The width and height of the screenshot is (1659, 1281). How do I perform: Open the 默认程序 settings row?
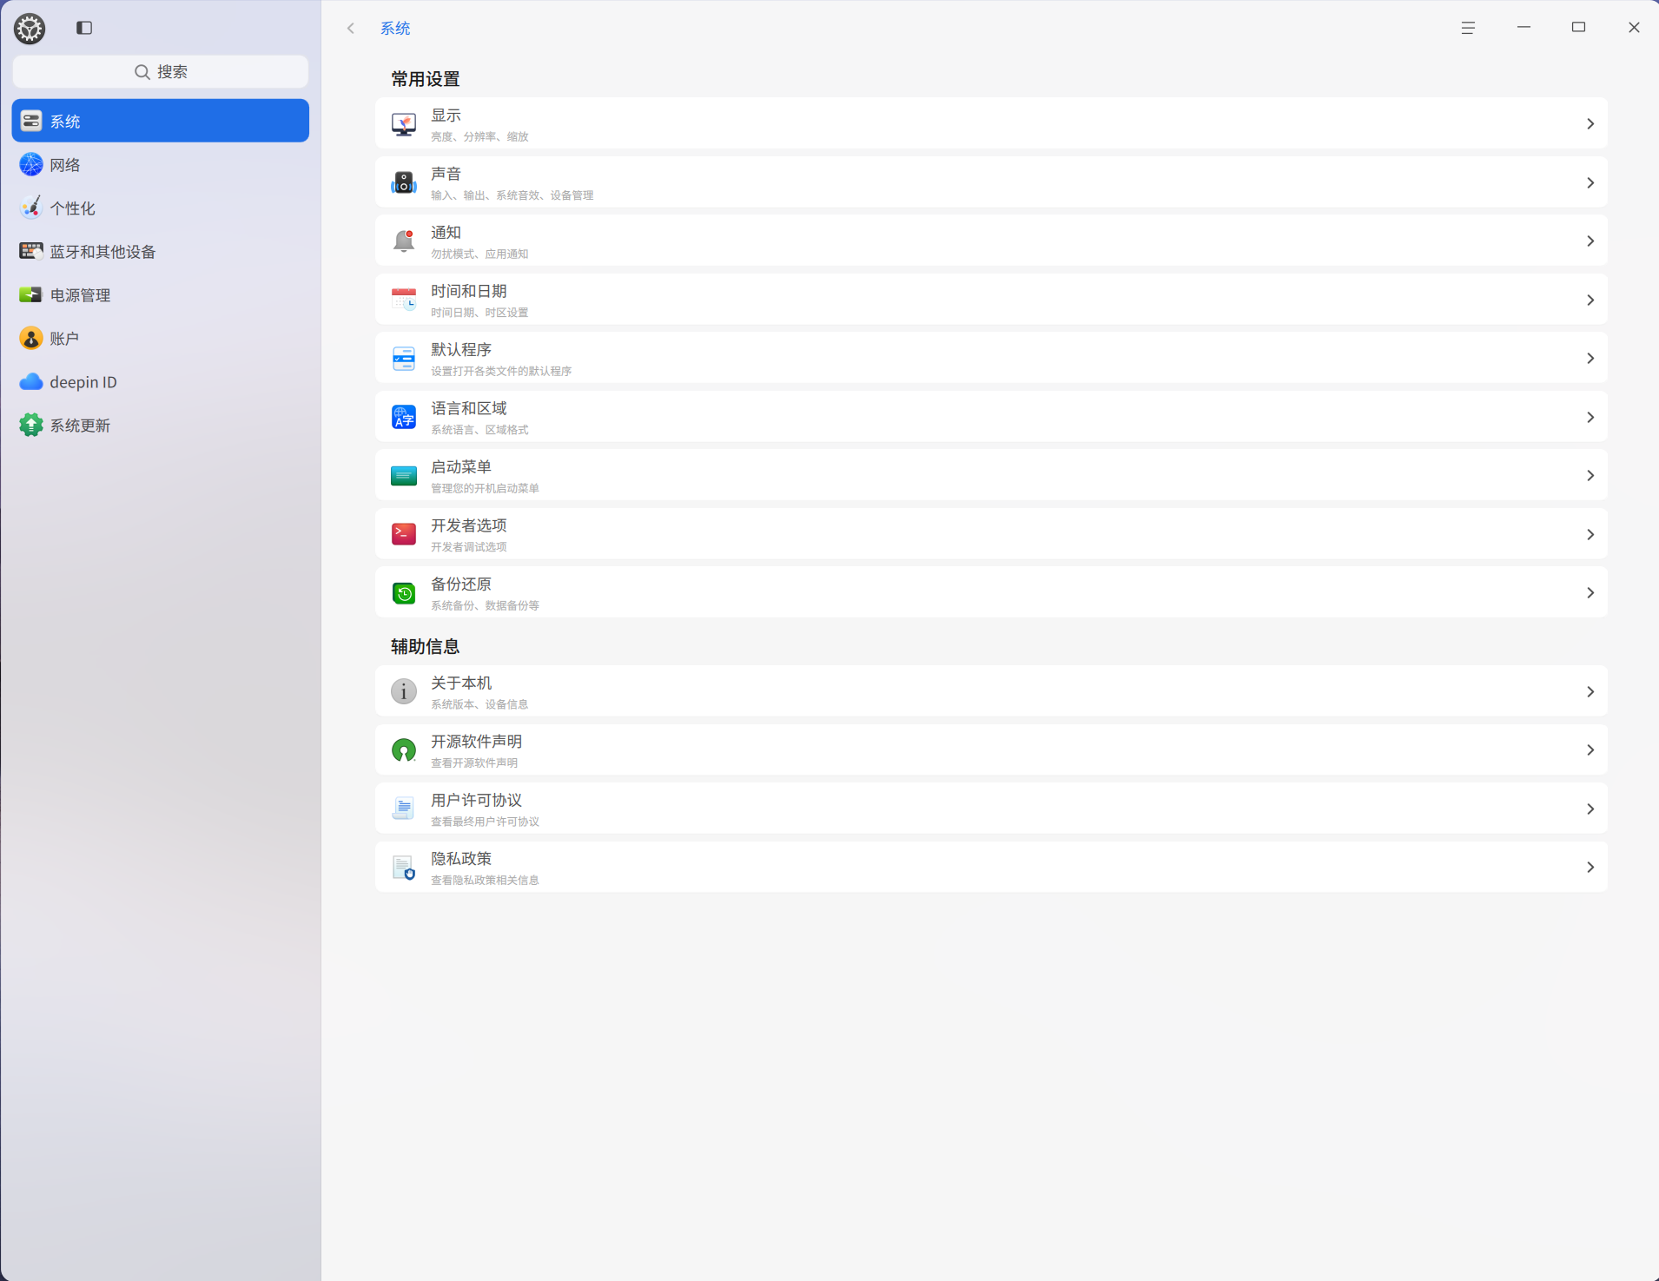tap(991, 359)
